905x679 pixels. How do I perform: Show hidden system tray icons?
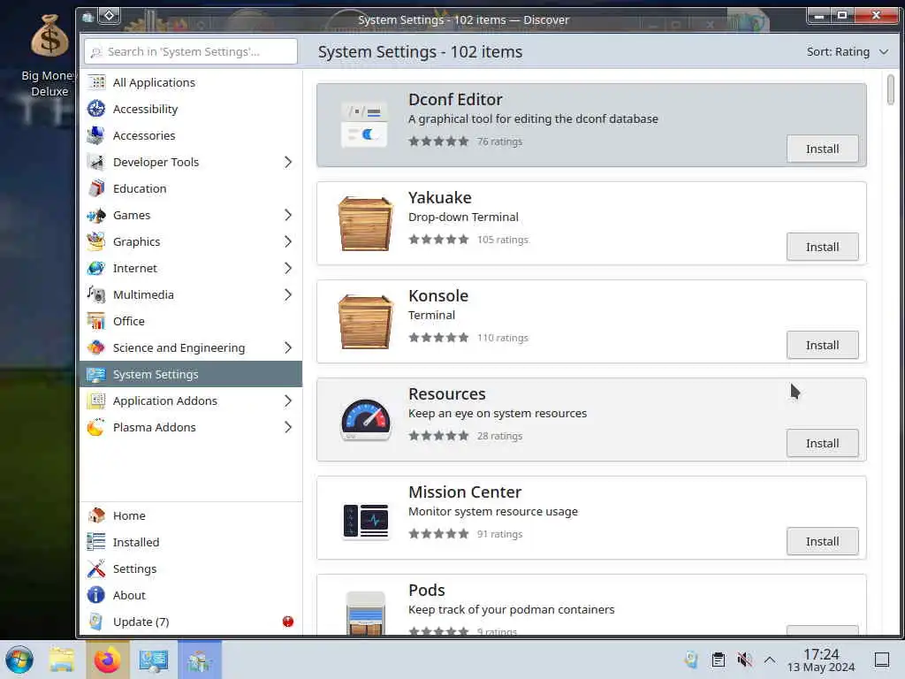point(770,660)
